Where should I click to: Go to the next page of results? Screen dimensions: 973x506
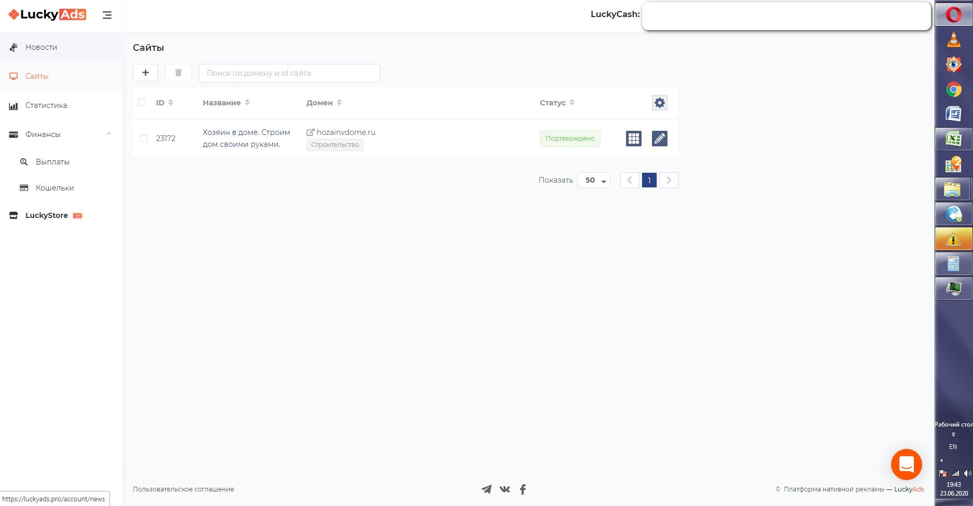click(x=669, y=180)
